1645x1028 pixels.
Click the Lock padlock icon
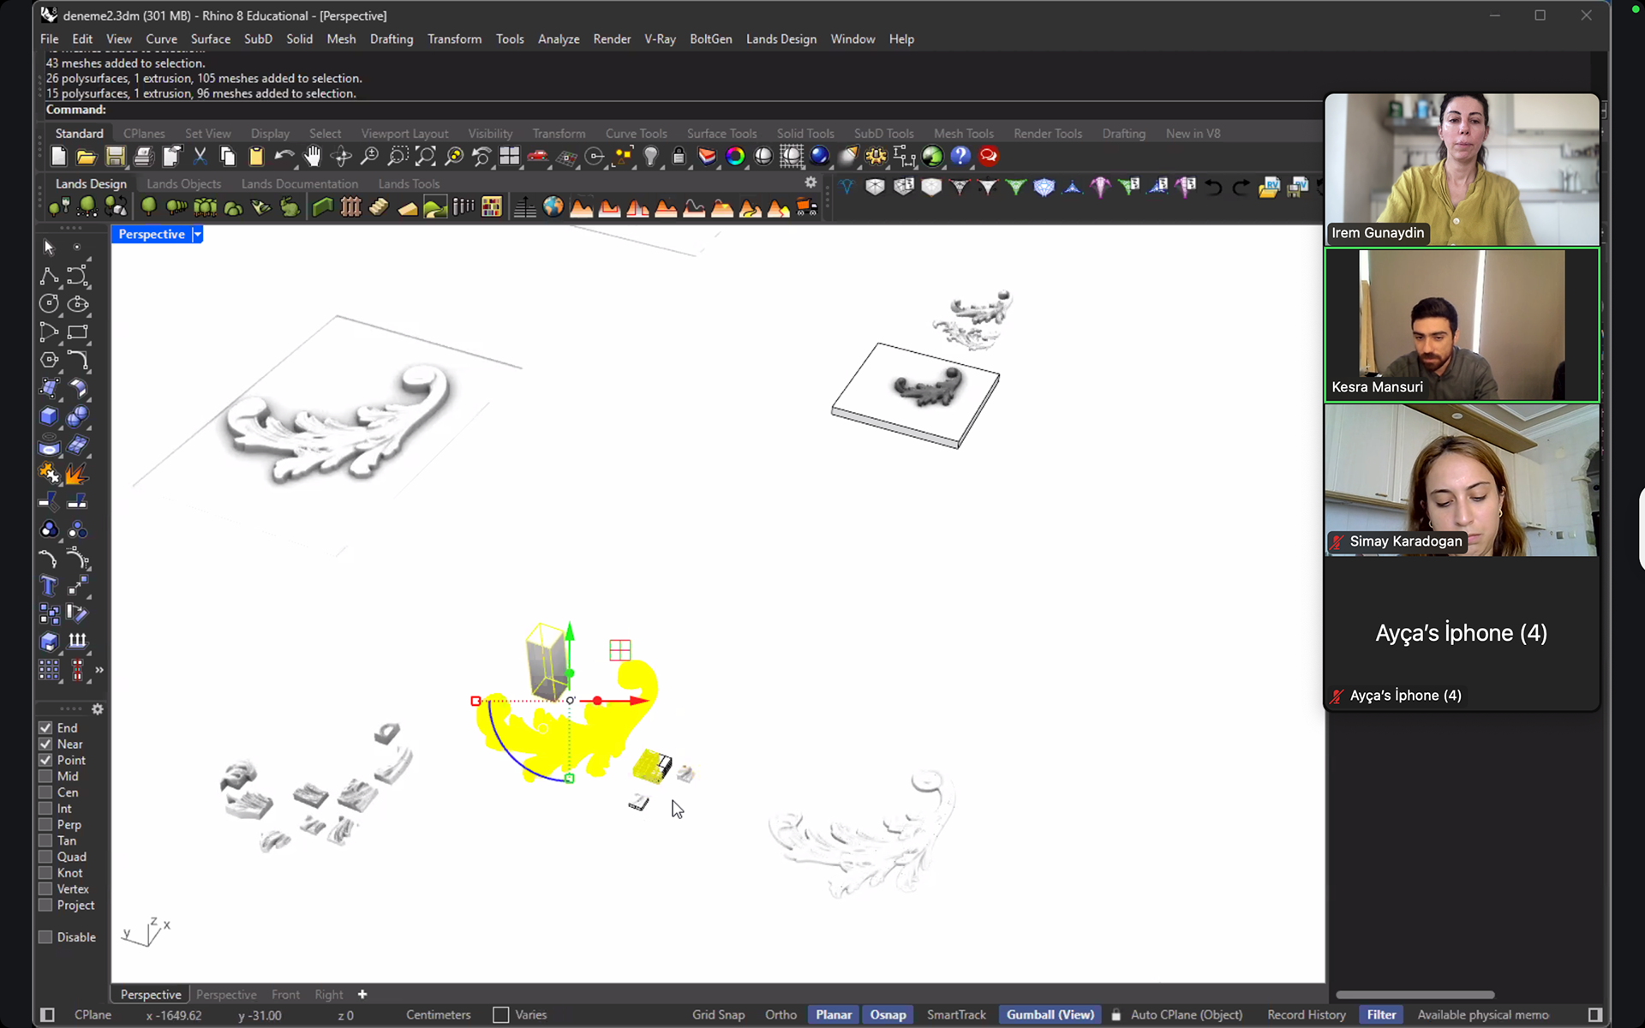[679, 156]
